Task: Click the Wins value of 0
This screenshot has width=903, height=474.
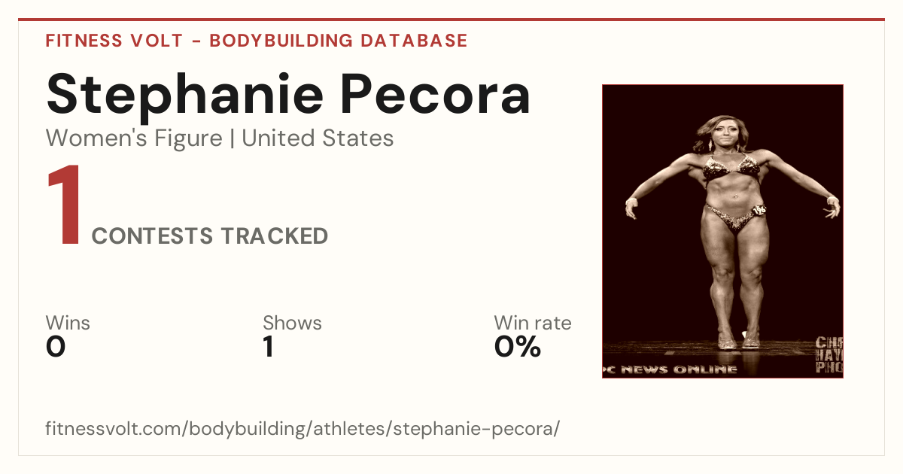Action: click(x=56, y=347)
